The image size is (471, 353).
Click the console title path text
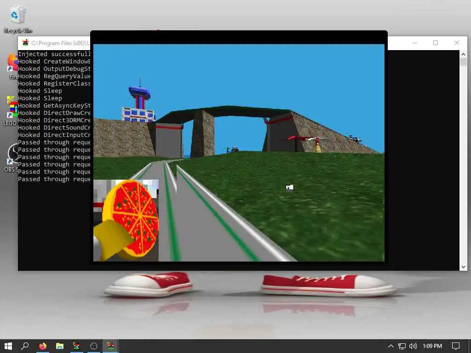60,43
